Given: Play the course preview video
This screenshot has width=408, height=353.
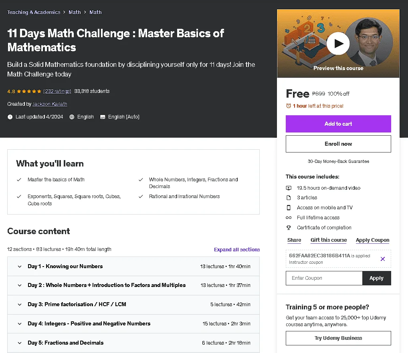Looking at the screenshot, I should click(x=338, y=43).
